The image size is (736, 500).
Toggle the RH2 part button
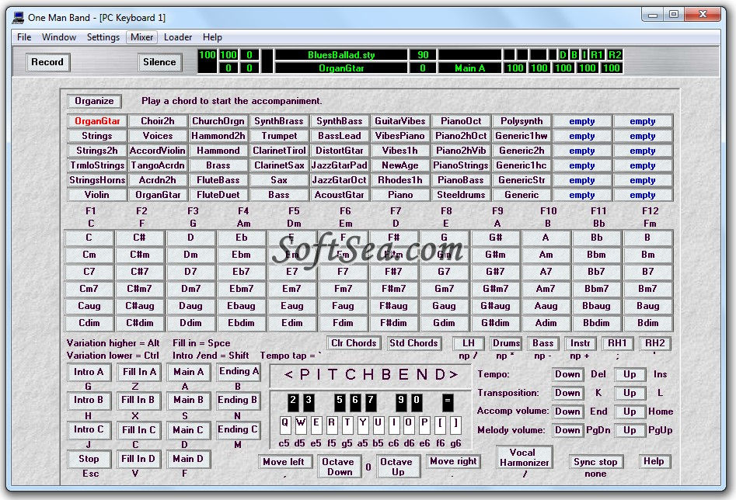pos(655,343)
